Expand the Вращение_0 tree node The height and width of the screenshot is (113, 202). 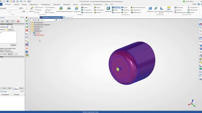33,35
